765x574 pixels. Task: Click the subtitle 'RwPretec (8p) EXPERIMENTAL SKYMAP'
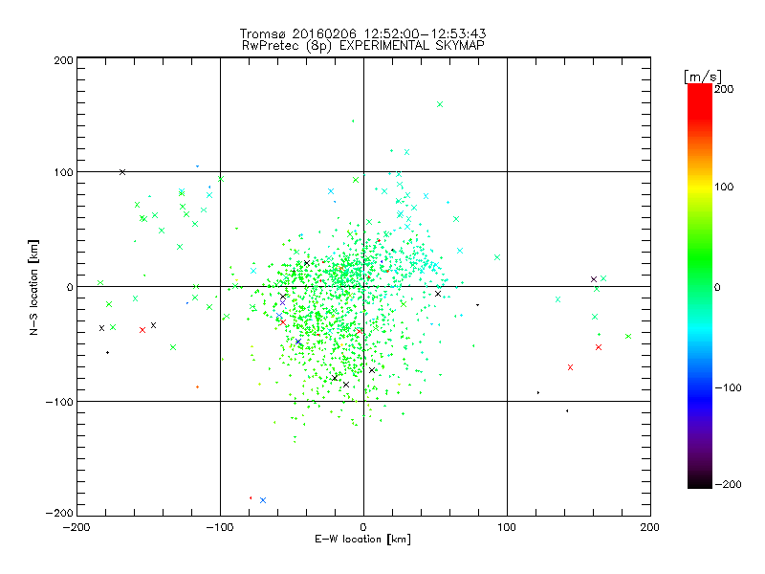coord(363,45)
